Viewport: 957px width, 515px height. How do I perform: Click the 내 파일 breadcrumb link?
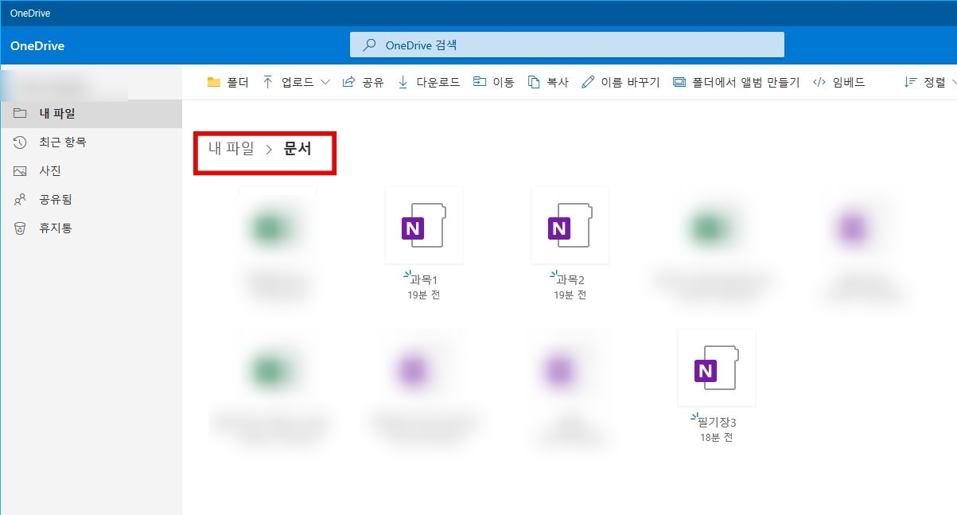point(231,149)
